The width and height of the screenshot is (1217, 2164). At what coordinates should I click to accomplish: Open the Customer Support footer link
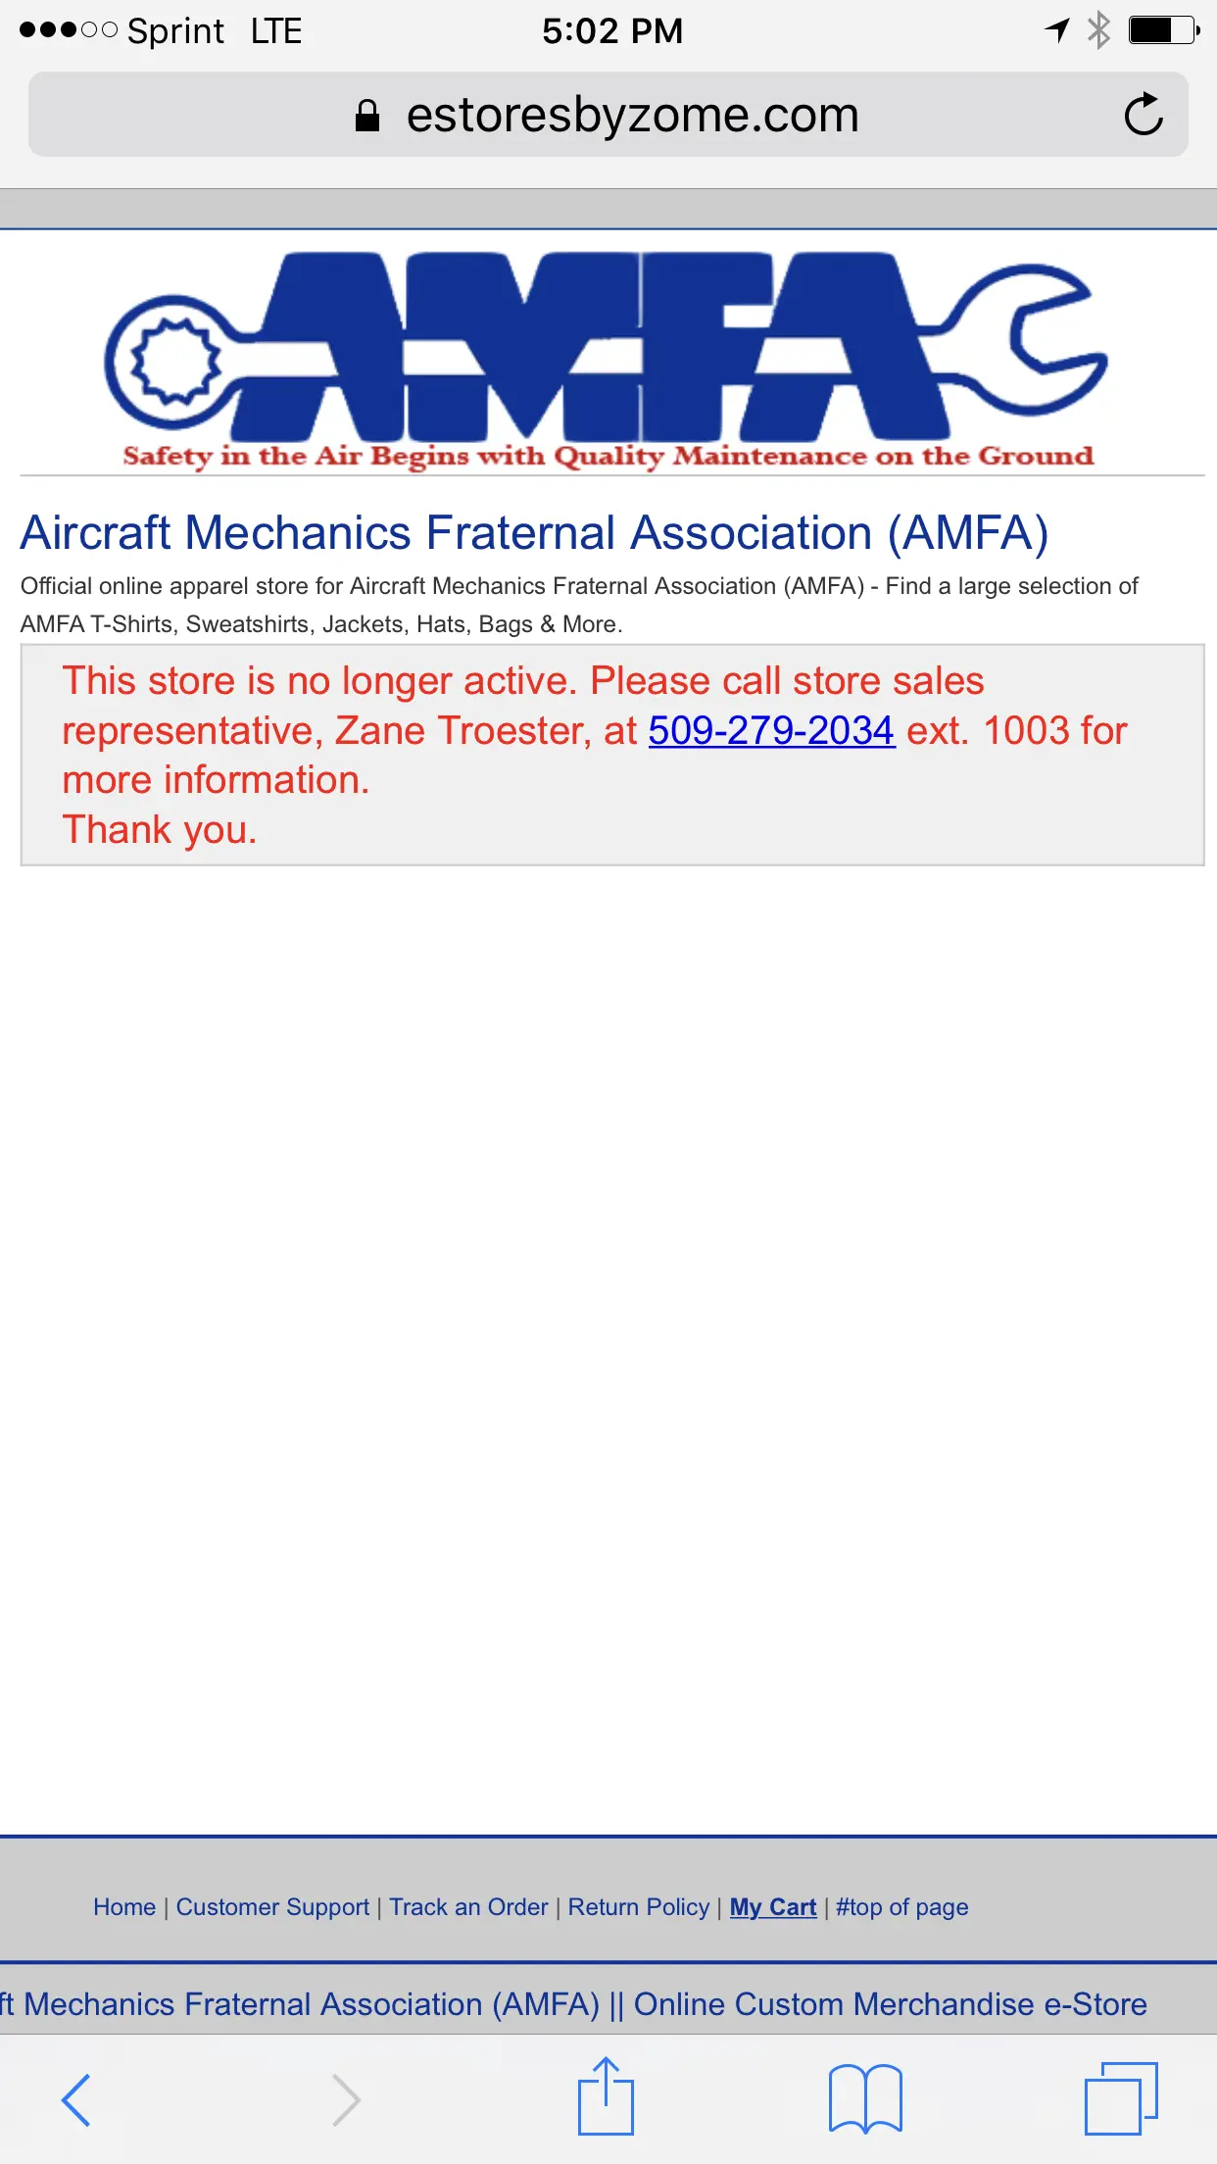[272, 1907]
